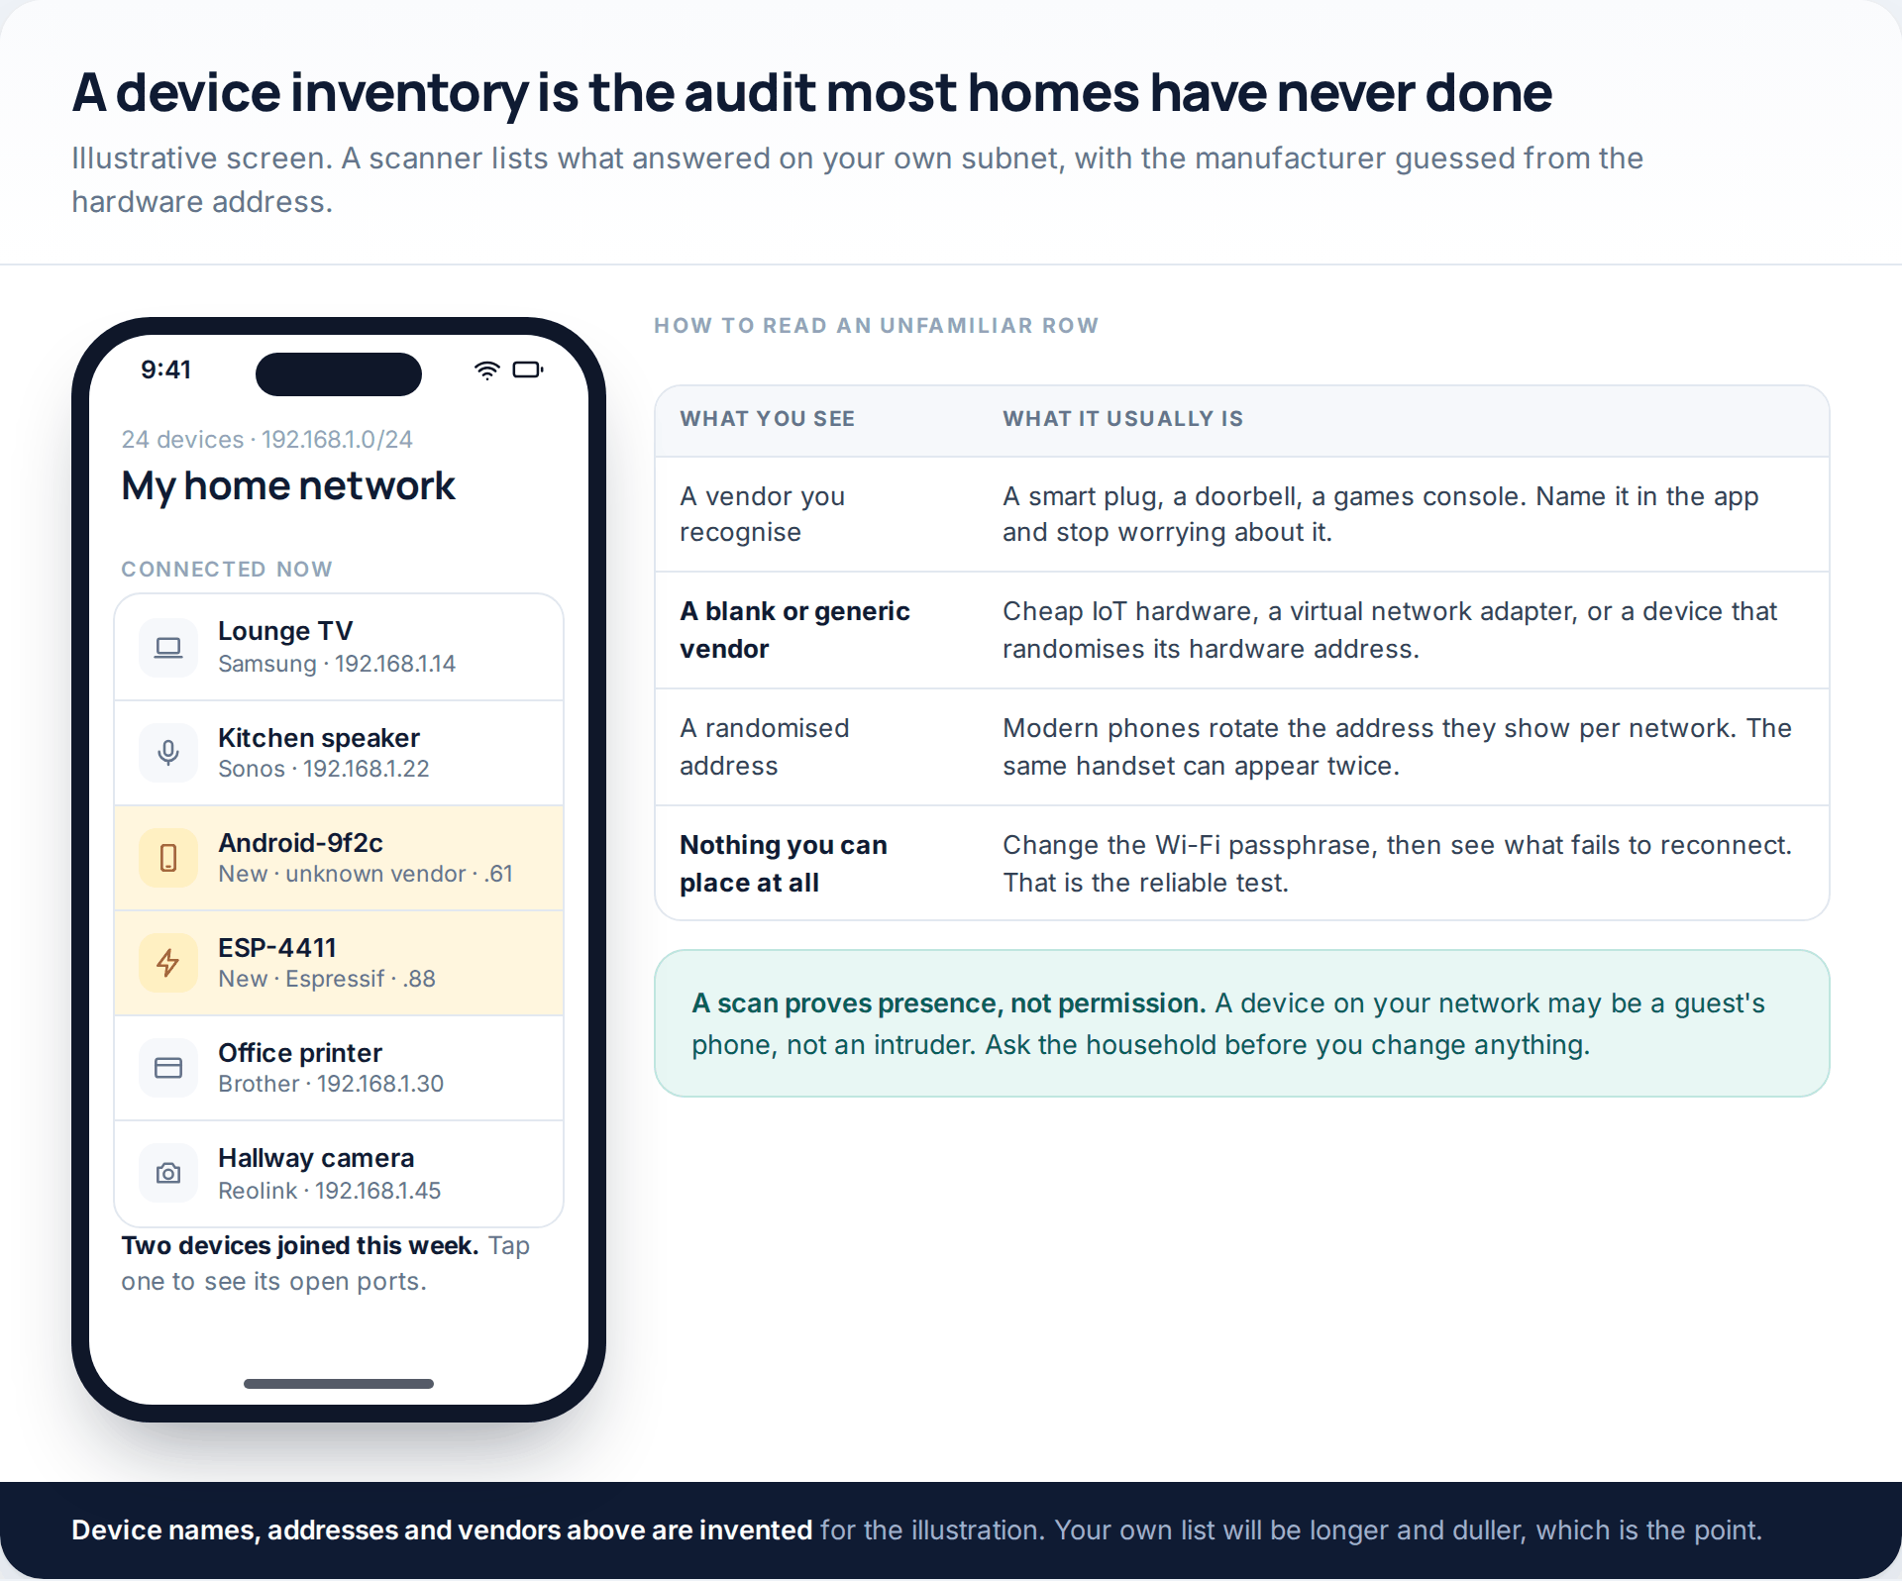This screenshot has height=1581, width=1902.
Task: Tap the lightning bolt icon beside ESP-4411
Action: [x=168, y=963]
